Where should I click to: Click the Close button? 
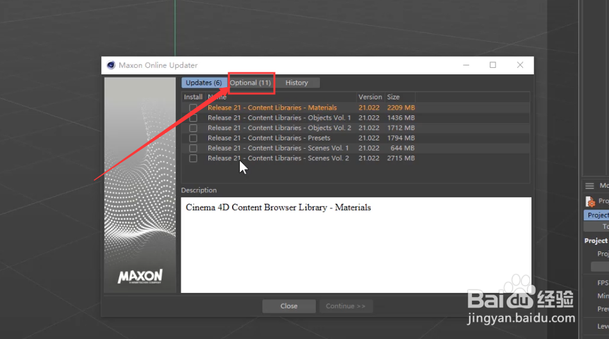point(289,306)
